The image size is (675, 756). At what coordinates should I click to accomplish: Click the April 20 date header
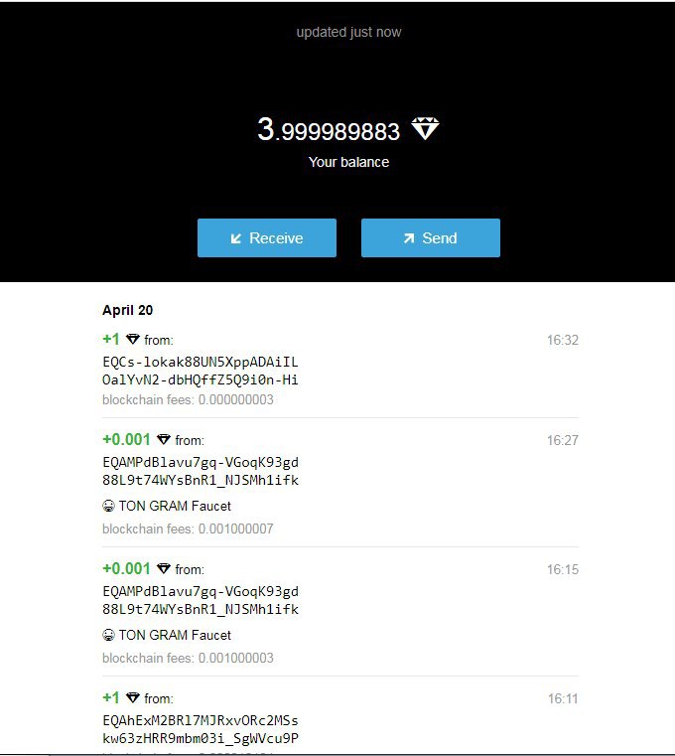128,310
